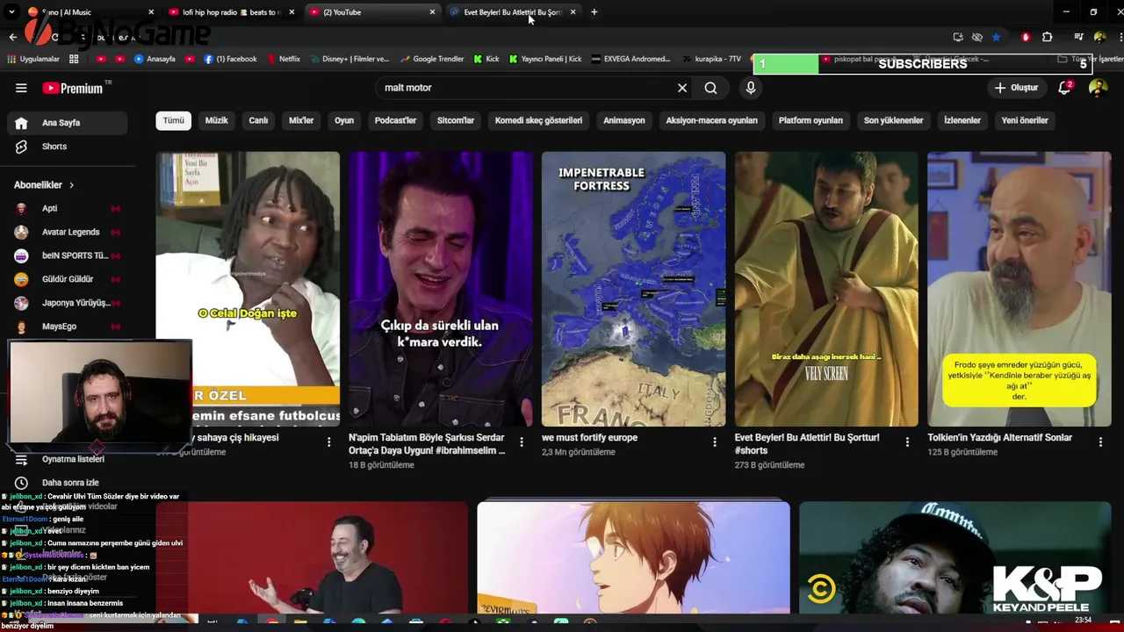This screenshot has width=1124, height=632.
Task: Click the magnifier search button
Action: (x=710, y=88)
